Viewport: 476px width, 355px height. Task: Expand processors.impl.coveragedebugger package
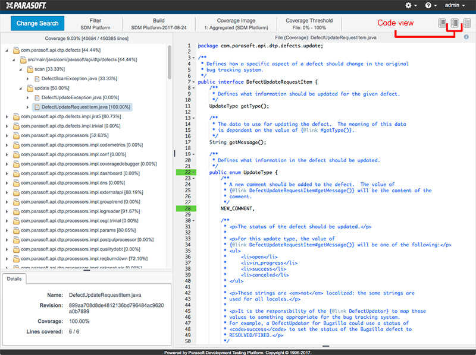(x=7, y=164)
